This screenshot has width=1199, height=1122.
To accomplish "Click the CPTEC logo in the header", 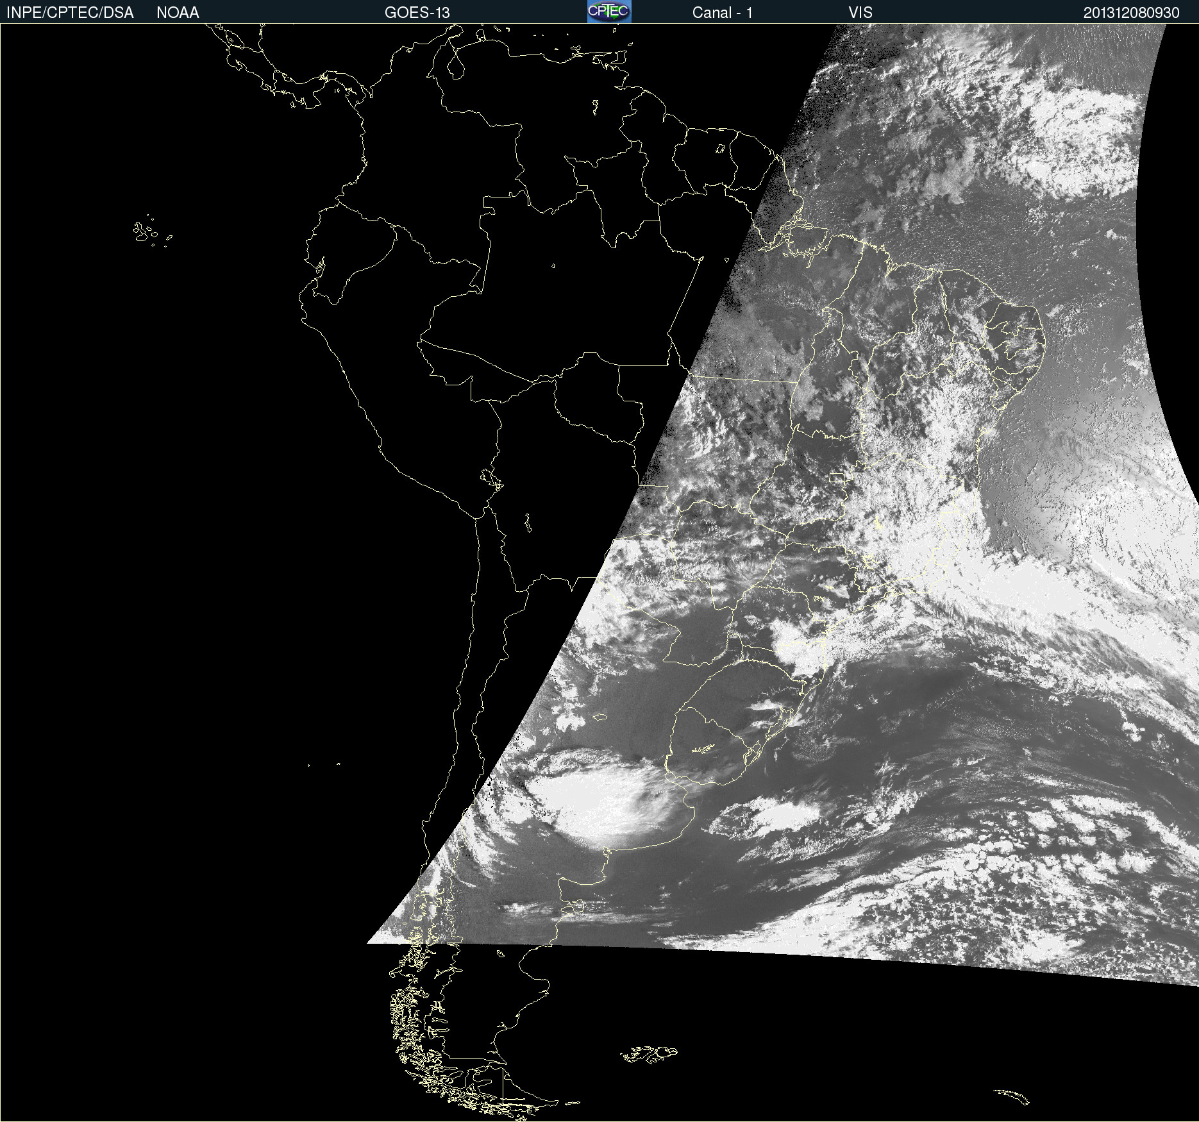I will pos(609,12).
